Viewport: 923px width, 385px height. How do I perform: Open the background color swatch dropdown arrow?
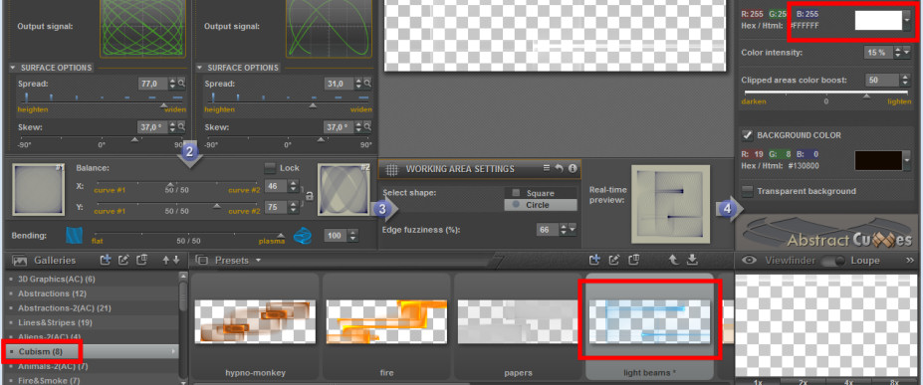point(907,160)
